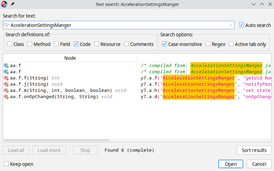Click the class icon of second aa.f row
Viewport: 274px width, 171px height.
pos(6,72)
